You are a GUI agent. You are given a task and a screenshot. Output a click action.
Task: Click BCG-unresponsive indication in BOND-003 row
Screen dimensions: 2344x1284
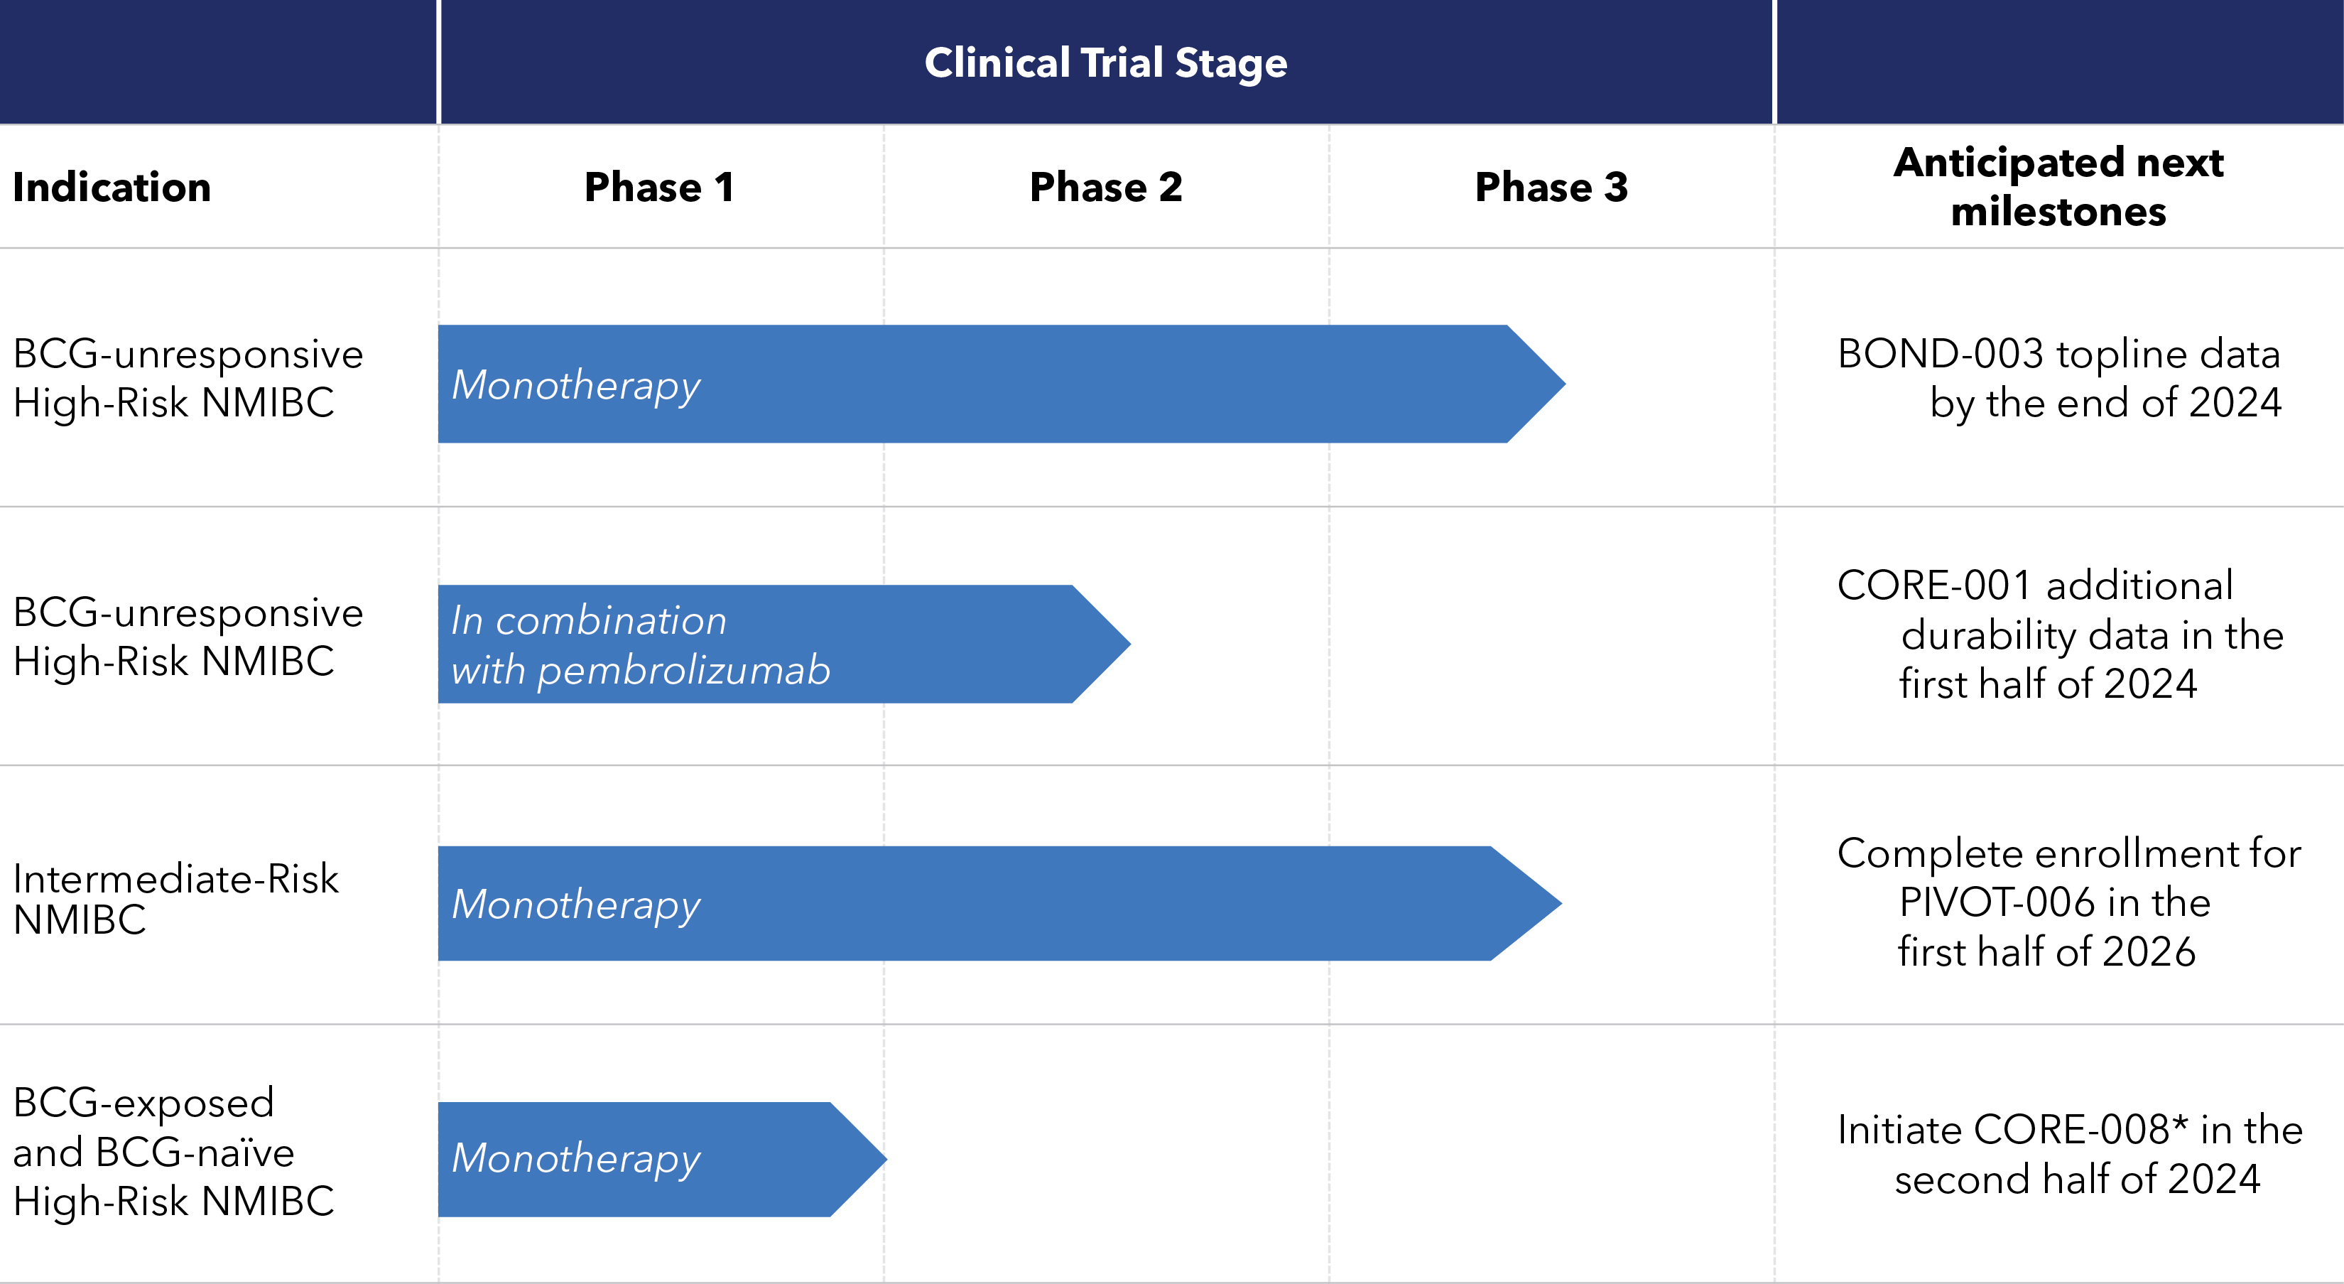click(188, 377)
